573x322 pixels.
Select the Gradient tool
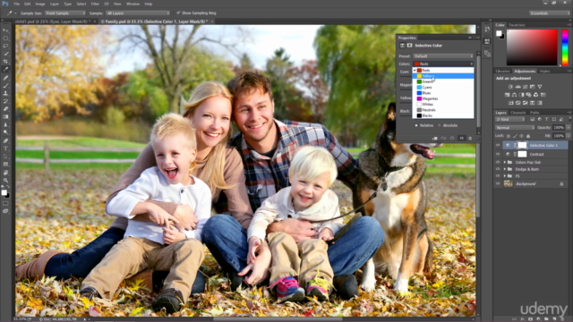(x=5, y=117)
